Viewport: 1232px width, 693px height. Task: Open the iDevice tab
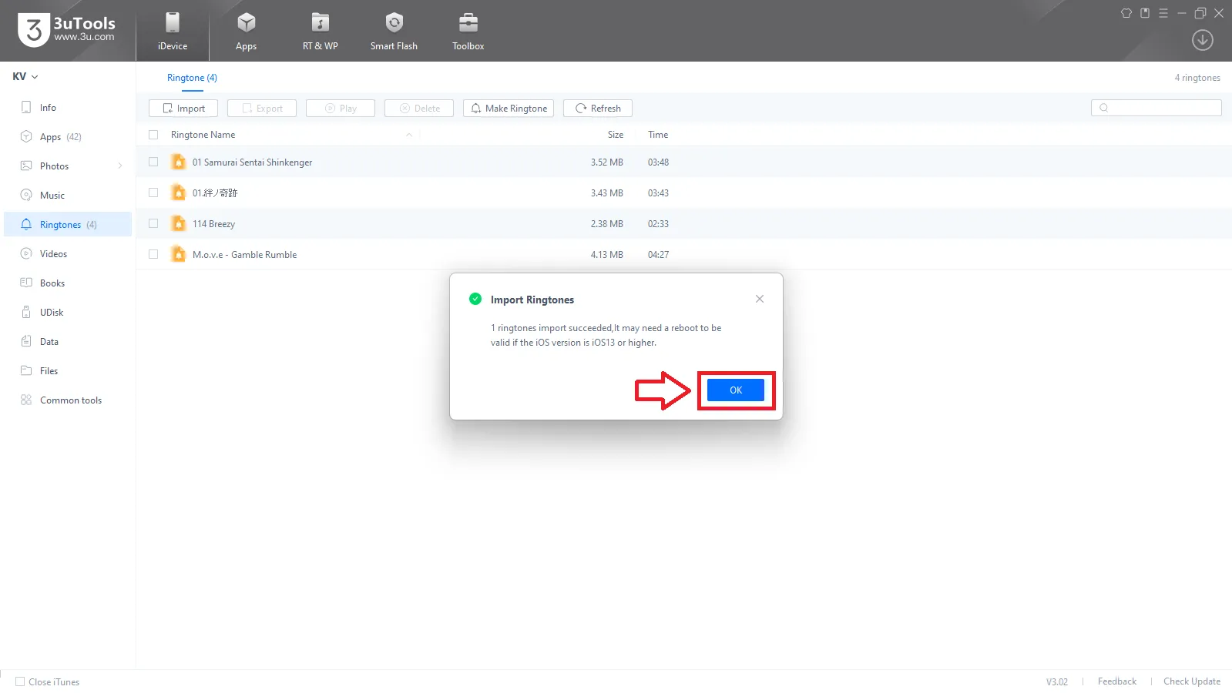click(173, 31)
